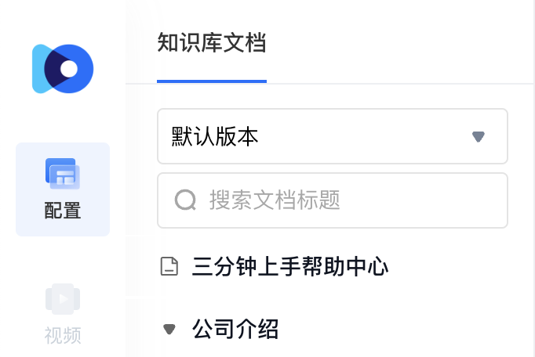
Task: Click the blue app logo in sidebar
Action: point(63,68)
